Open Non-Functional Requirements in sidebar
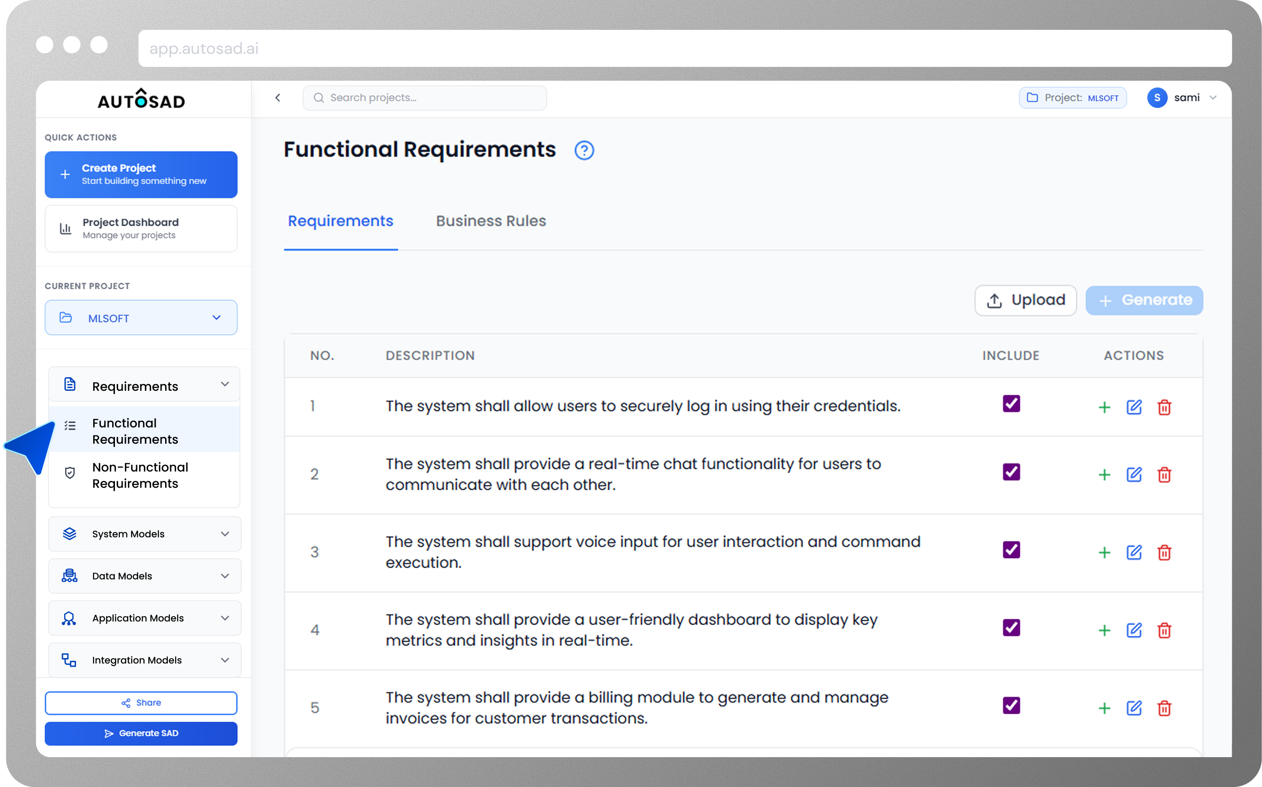Viewport: 1262px width, 787px height. tap(140, 475)
